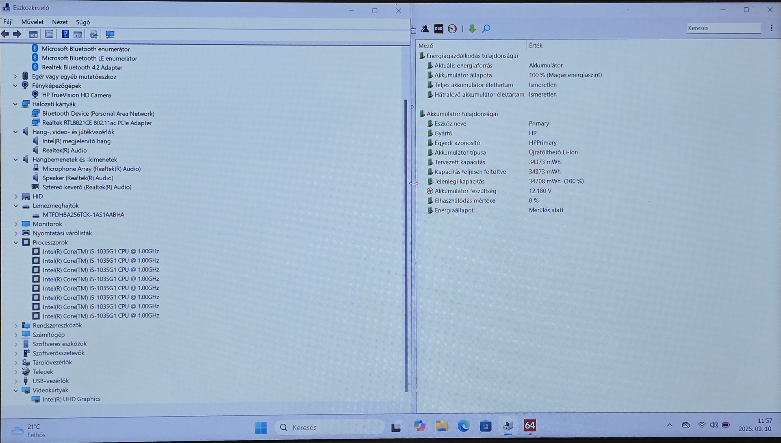The height and width of the screenshot is (443, 781).
Task: Click the magnifier search icon in toolbar
Action: [x=486, y=28]
